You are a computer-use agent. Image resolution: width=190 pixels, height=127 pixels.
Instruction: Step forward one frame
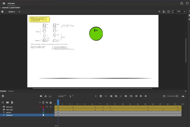[x=146, y=96]
